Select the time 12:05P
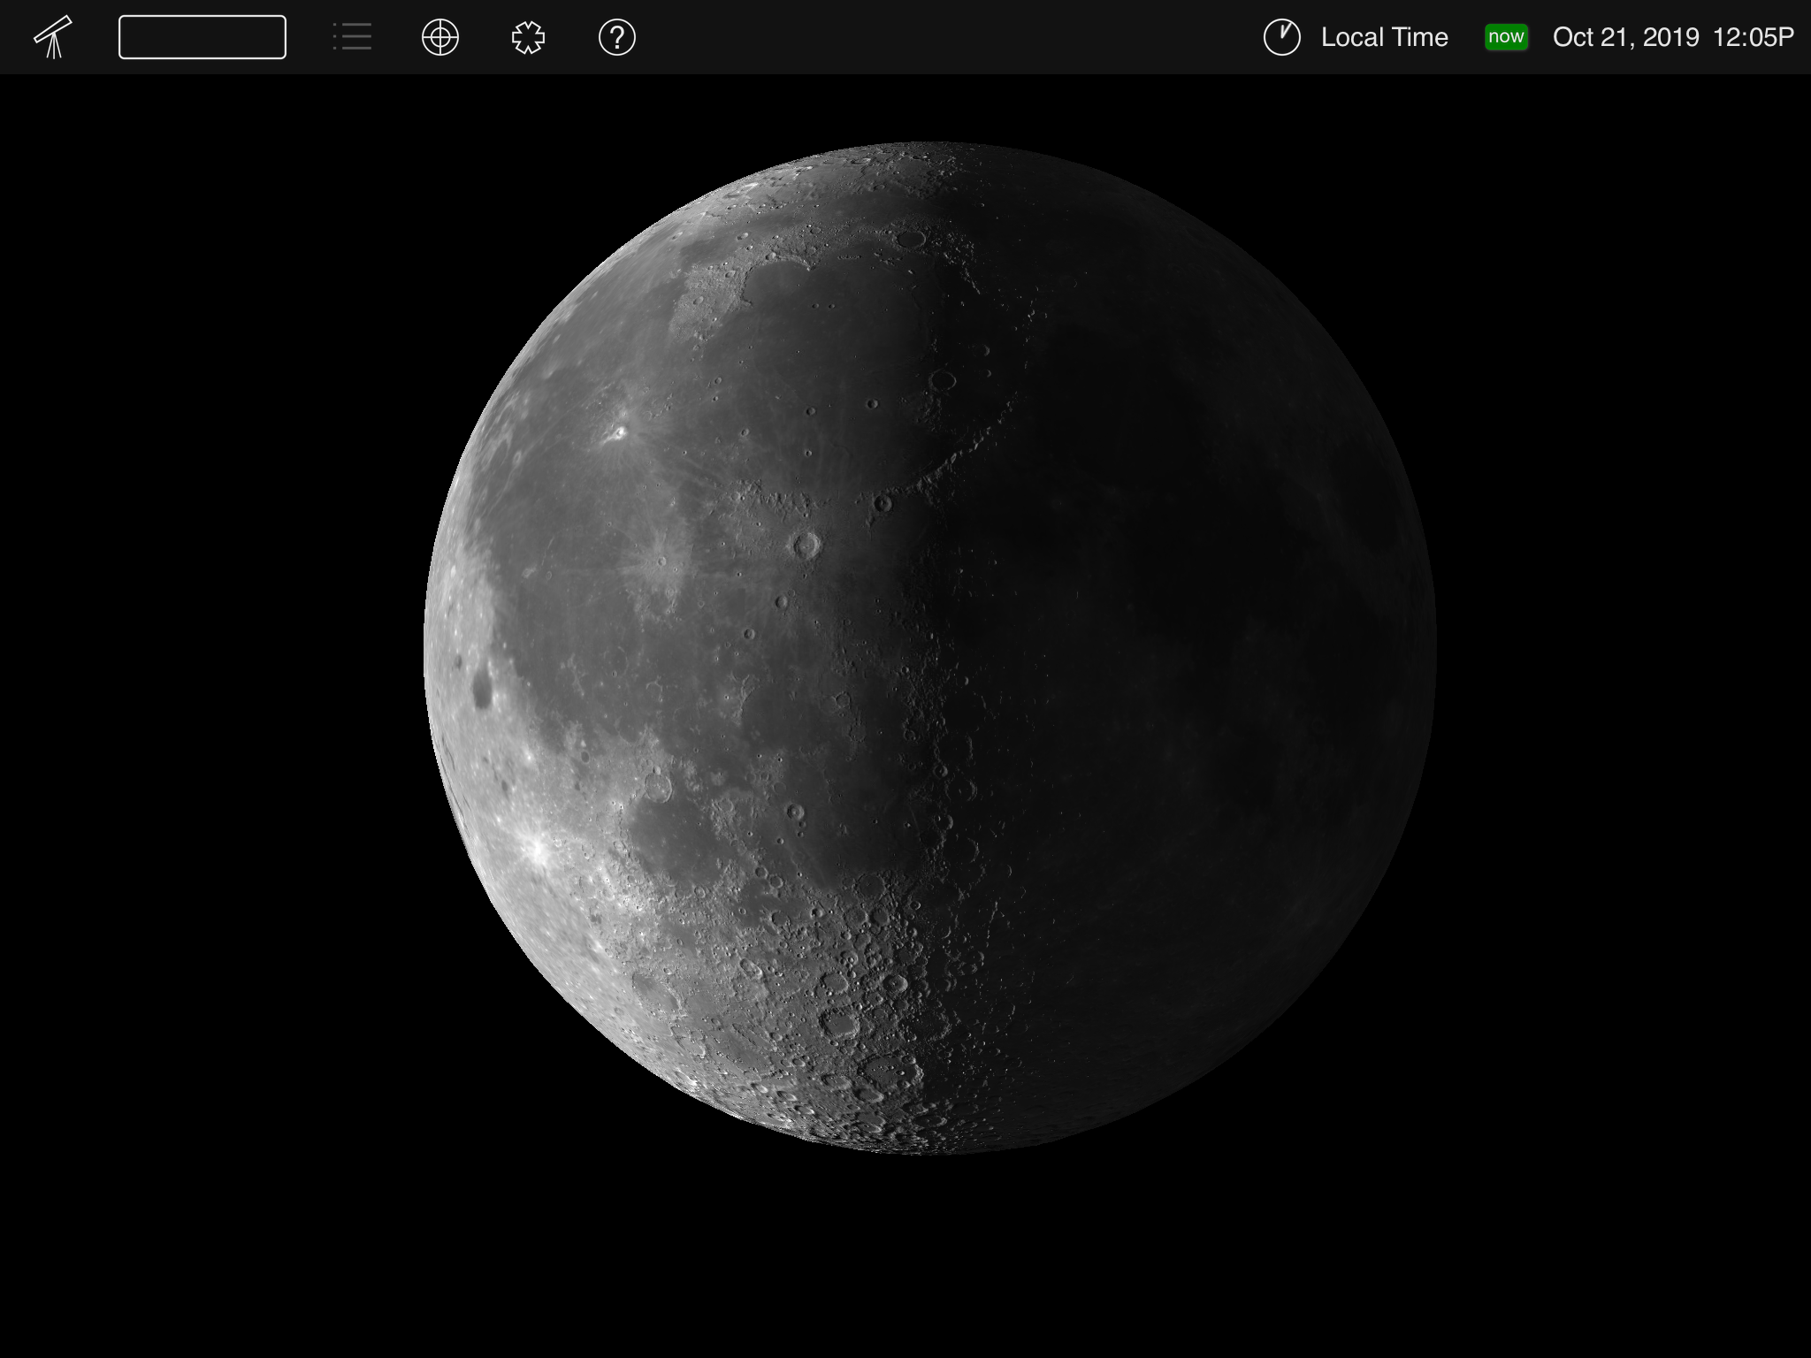The image size is (1811, 1358). point(1753,37)
